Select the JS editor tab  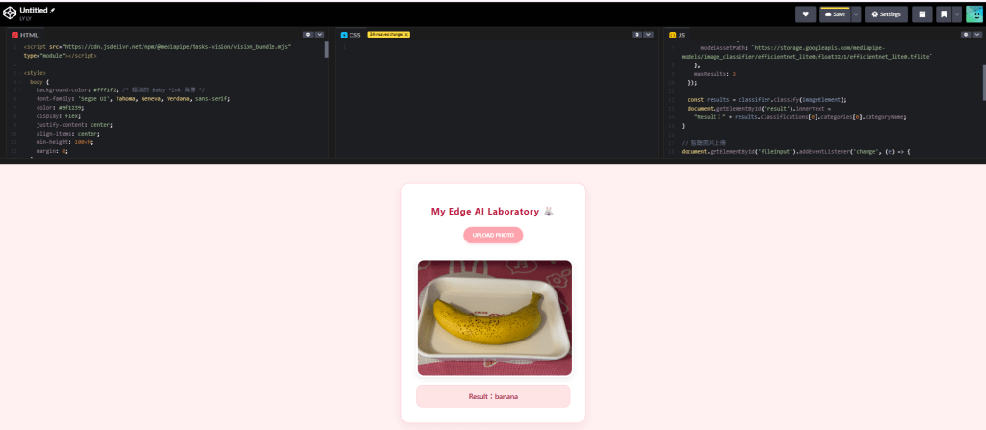coord(678,35)
